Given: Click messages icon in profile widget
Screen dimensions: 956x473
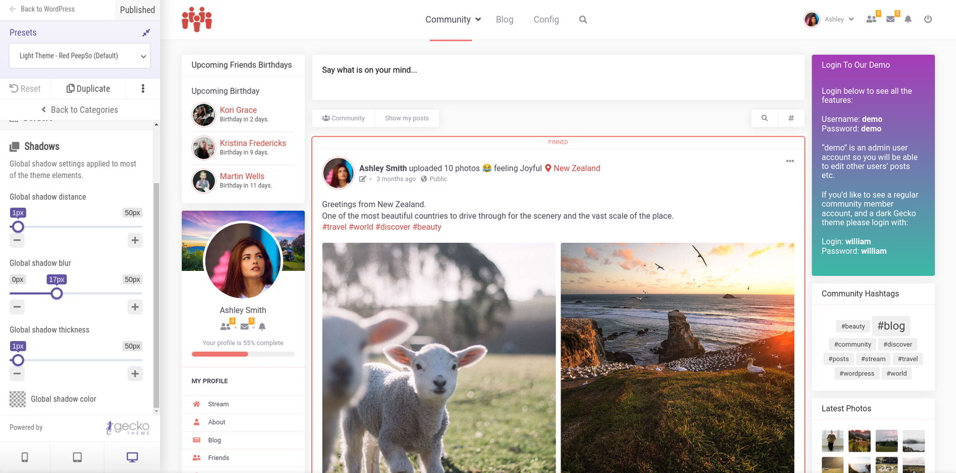Looking at the screenshot, I should click(x=245, y=326).
